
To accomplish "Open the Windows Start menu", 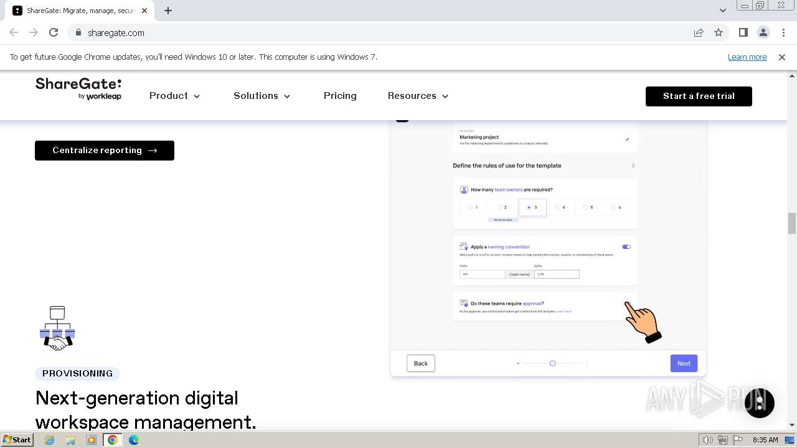I will pos(17,440).
